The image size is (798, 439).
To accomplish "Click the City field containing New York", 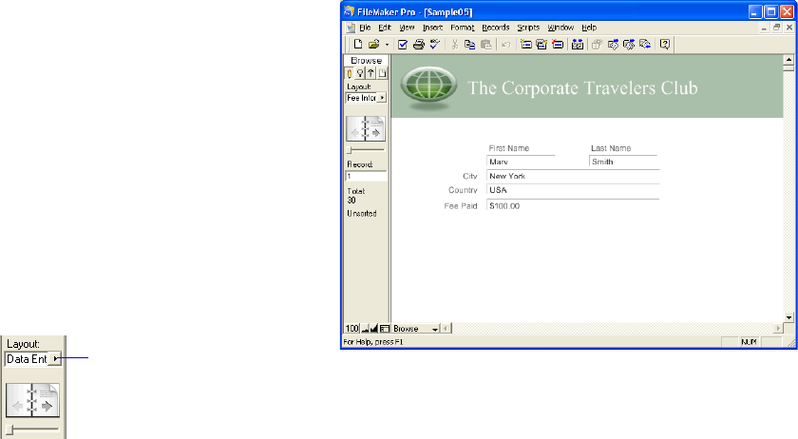I will pos(573,176).
